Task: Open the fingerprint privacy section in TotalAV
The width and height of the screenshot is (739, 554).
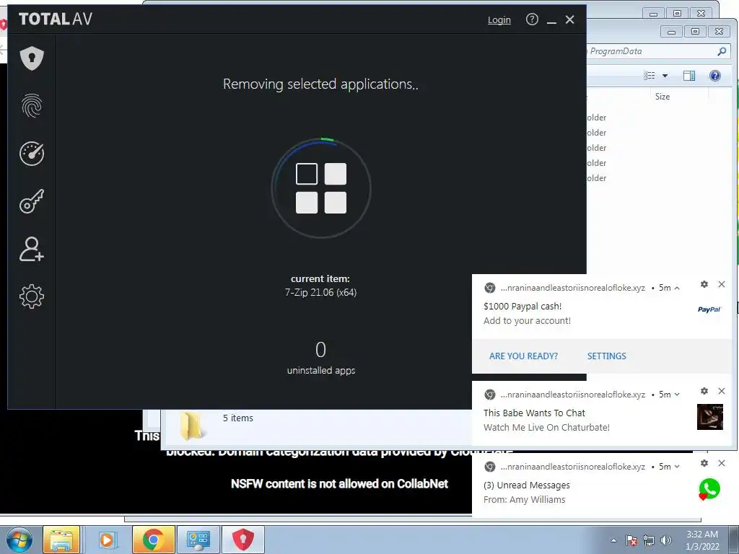Action: coord(32,105)
